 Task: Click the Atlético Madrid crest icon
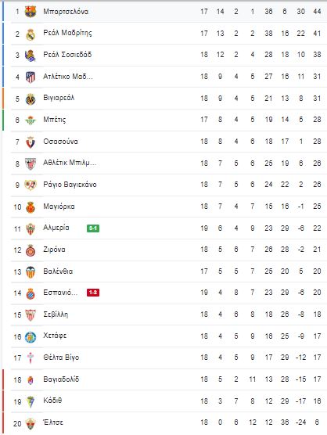[x=31, y=77]
